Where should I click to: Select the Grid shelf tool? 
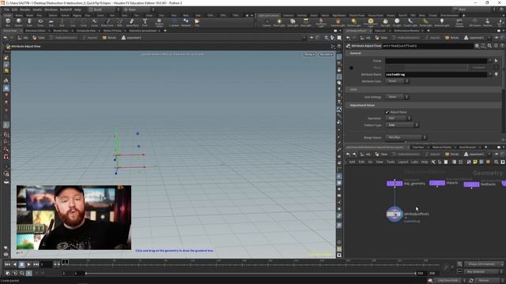tap(51, 22)
